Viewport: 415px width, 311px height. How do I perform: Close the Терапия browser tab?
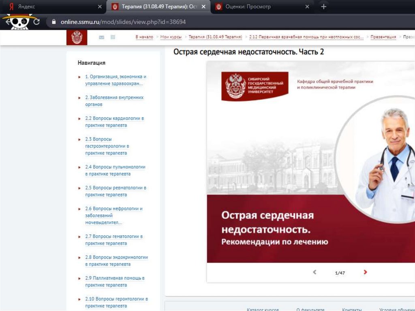click(203, 6)
